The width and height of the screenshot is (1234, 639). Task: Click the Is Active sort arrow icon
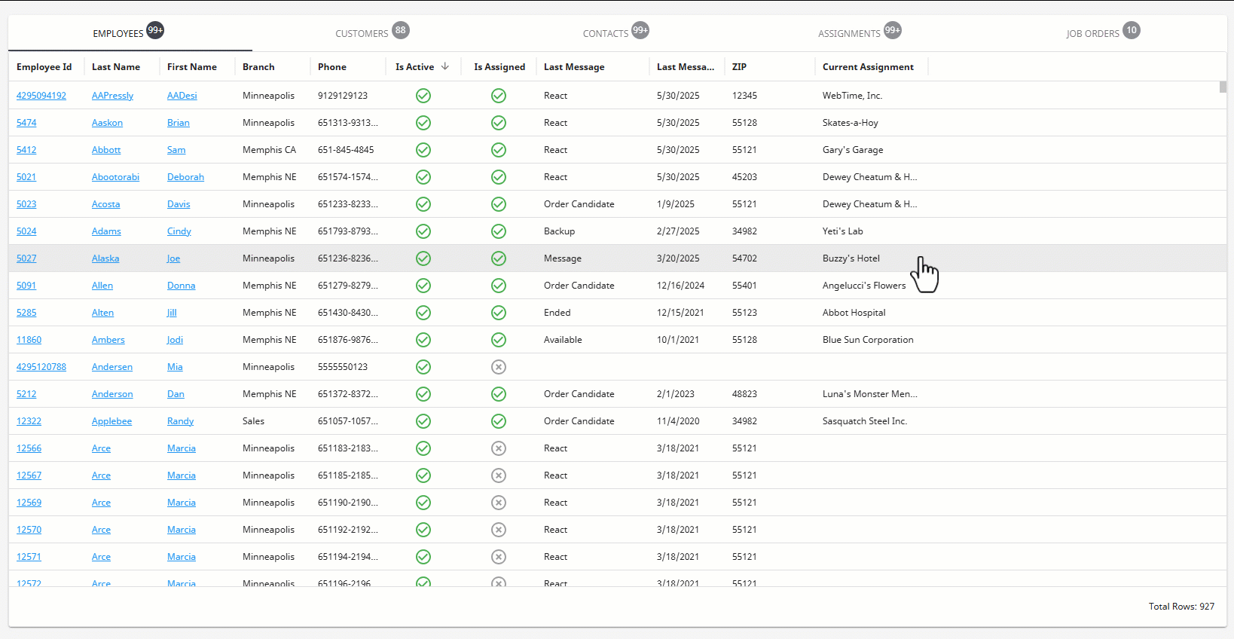(x=445, y=66)
